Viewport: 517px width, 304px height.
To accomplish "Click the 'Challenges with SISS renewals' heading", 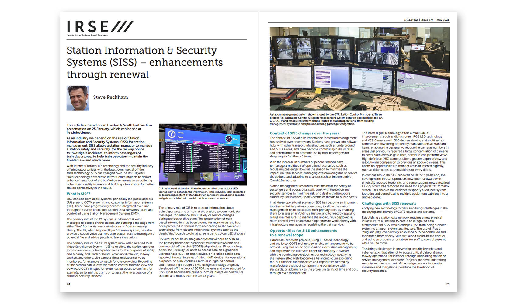I will (389, 203).
